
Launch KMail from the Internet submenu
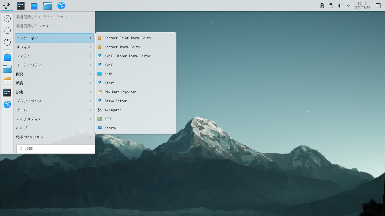[109, 65]
